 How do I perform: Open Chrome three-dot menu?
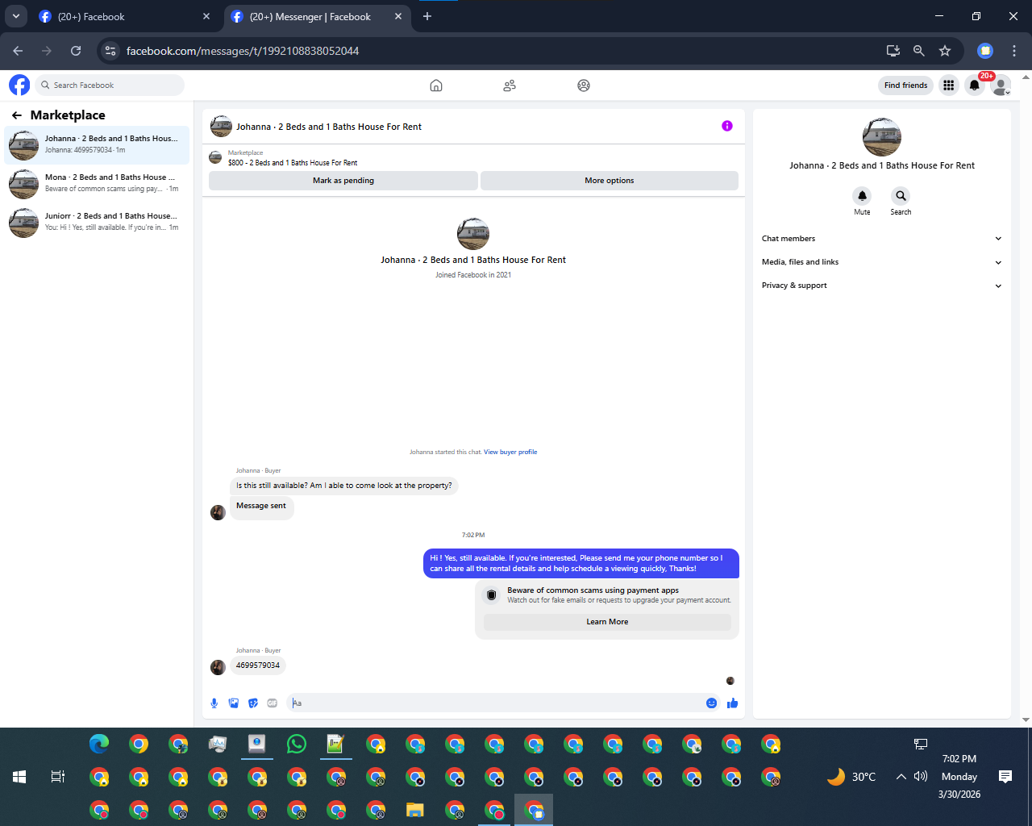tap(1014, 51)
